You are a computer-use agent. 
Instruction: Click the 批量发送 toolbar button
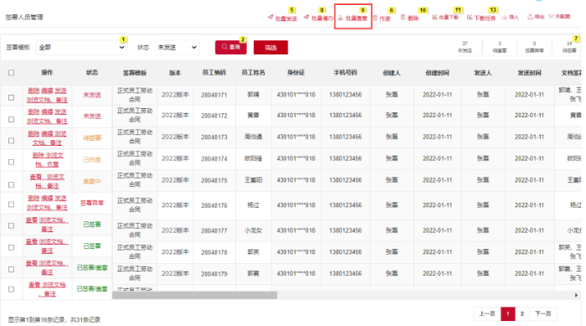pyautogui.click(x=283, y=18)
